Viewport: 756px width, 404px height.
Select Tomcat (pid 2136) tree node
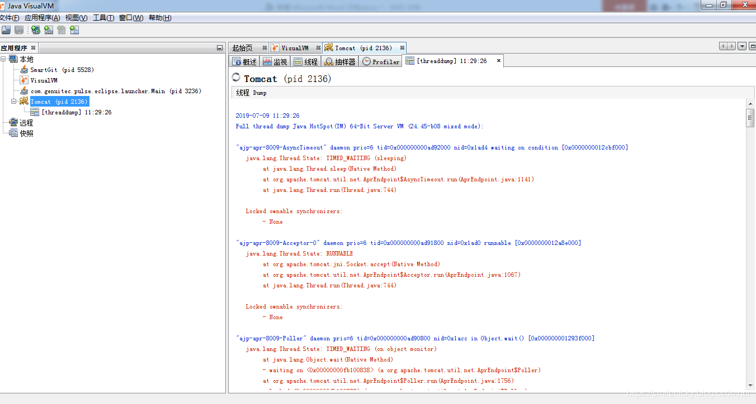pos(59,102)
